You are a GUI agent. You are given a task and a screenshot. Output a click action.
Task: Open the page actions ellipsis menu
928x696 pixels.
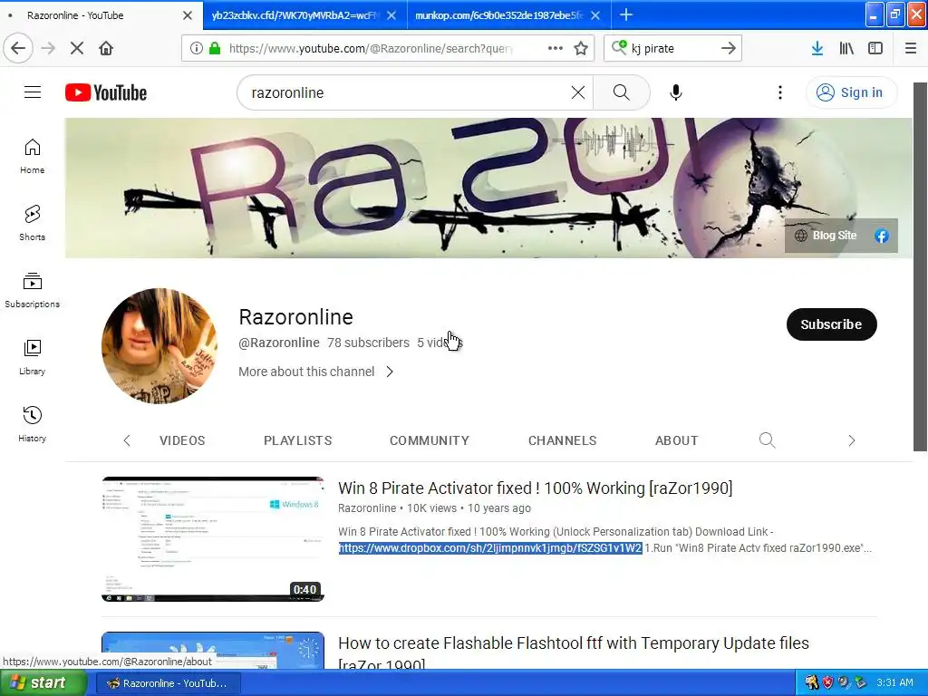tap(556, 48)
